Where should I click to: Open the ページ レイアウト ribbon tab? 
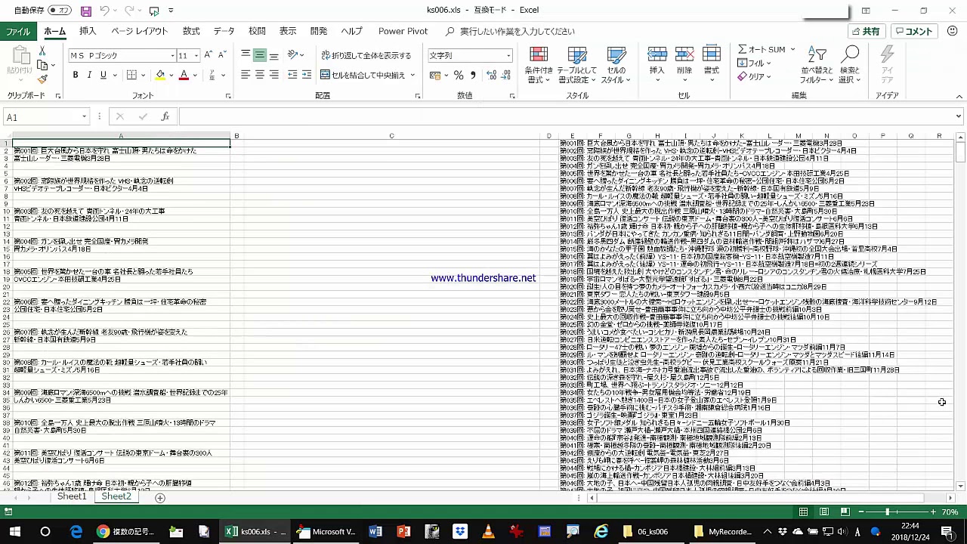pos(140,31)
